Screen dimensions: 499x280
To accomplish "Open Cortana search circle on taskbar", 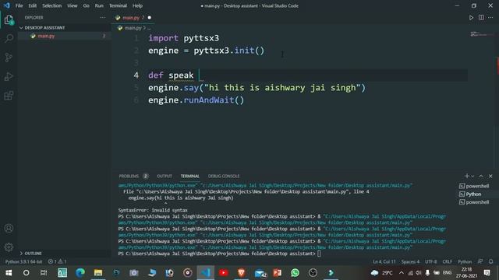I will click(26, 273).
